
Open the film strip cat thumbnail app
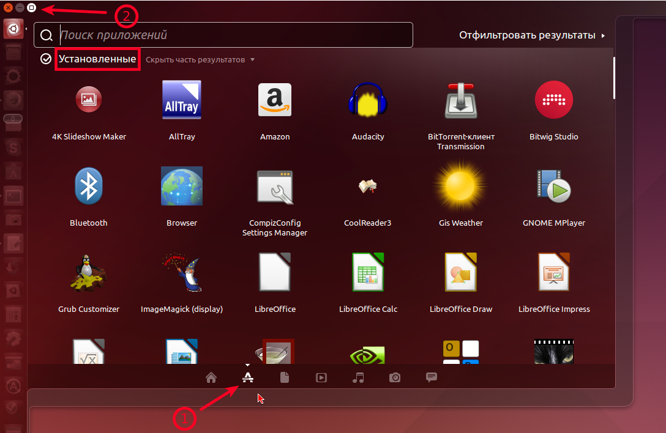click(554, 352)
